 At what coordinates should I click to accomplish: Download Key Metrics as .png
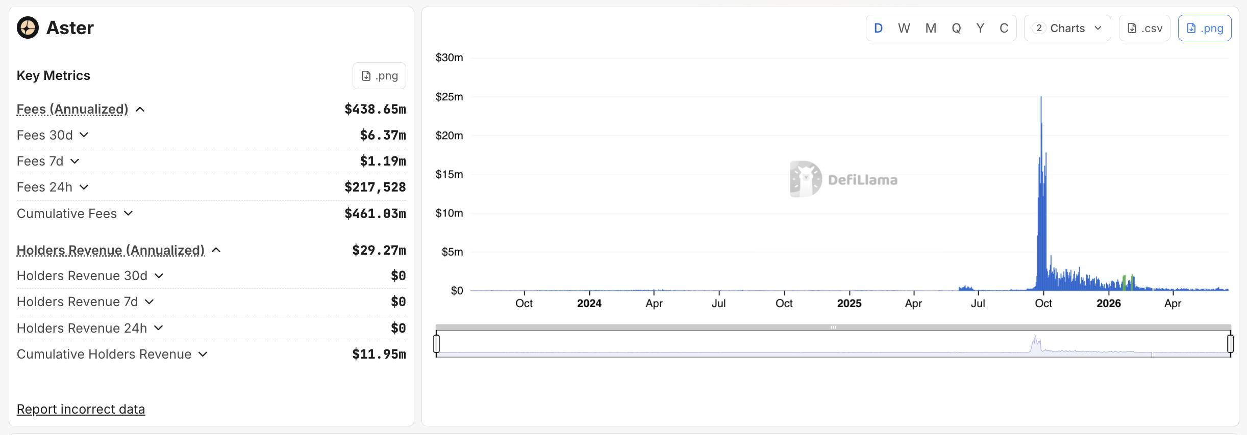[379, 76]
